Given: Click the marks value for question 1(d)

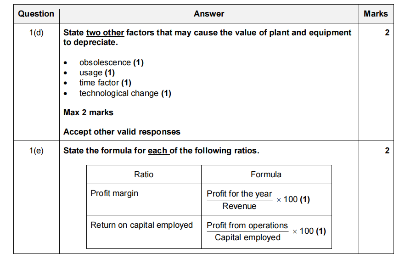Looking at the screenshot, I should click(387, 33).
